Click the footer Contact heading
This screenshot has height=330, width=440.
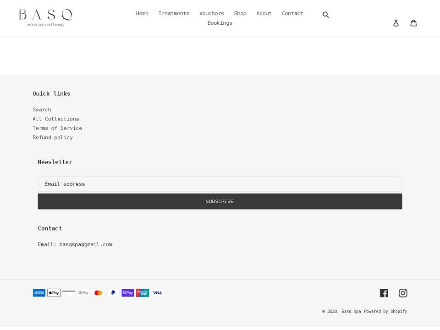49,228
